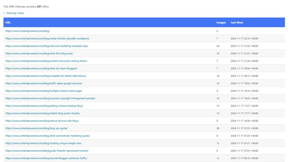290x162 pixels.
Task: Click the image count 30 cell
Action: point(218,128)
